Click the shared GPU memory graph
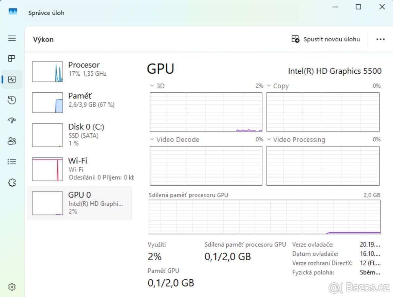Viewport: 393px width, 297px height. click(265, 217)
